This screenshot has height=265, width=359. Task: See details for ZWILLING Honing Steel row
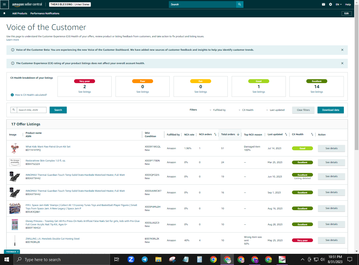(331, 240)
